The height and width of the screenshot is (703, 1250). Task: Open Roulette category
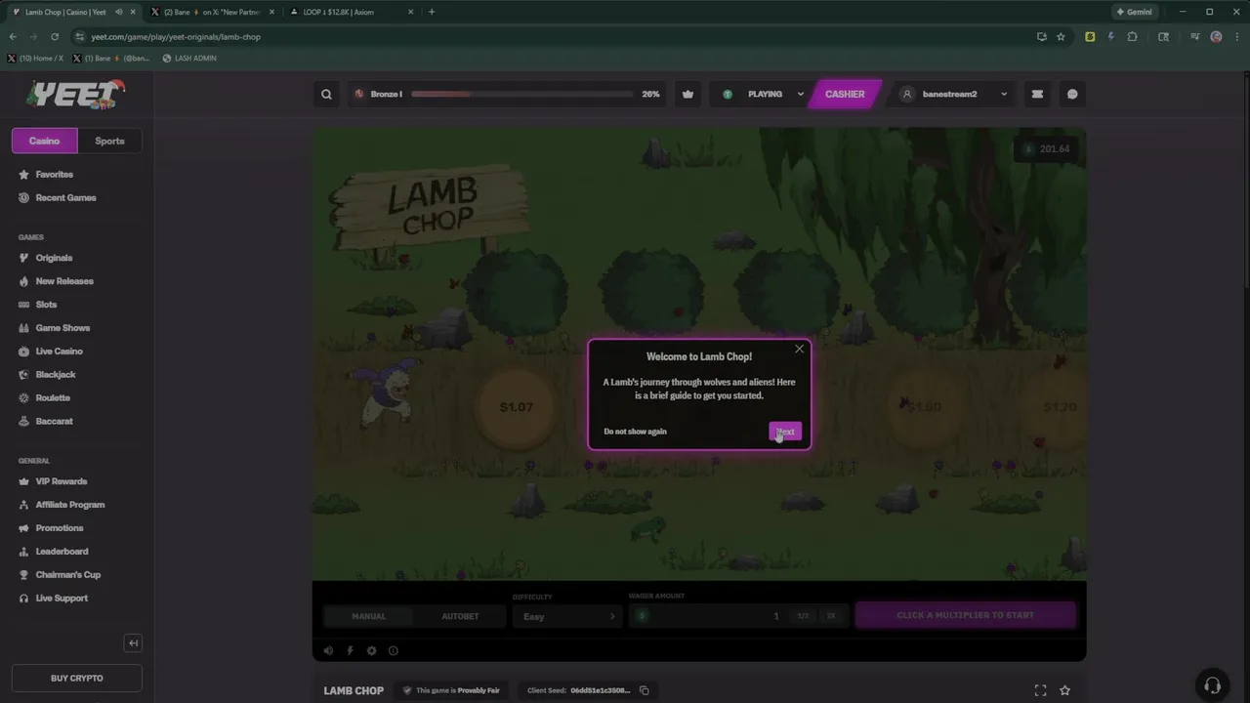[x=53, y=398]
